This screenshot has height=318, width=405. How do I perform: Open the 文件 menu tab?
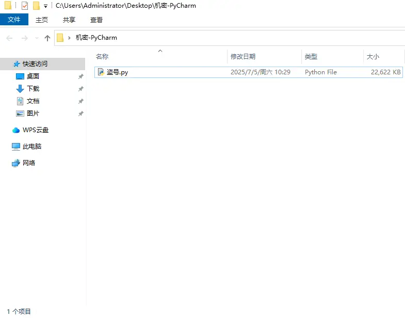[14, 20]
